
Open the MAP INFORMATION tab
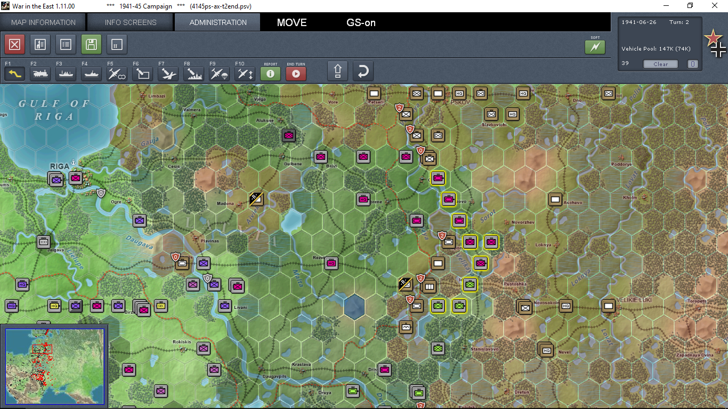43,22
